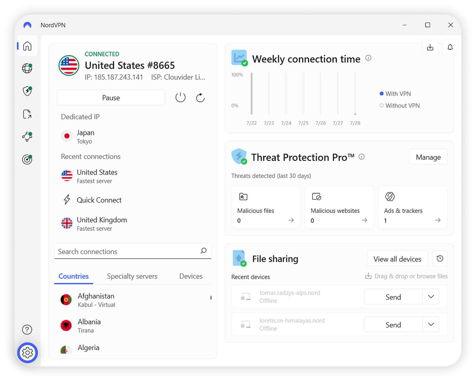Select Algeria in countries list
The height and width of the screenshot is (381, 476).
point(133,348)
